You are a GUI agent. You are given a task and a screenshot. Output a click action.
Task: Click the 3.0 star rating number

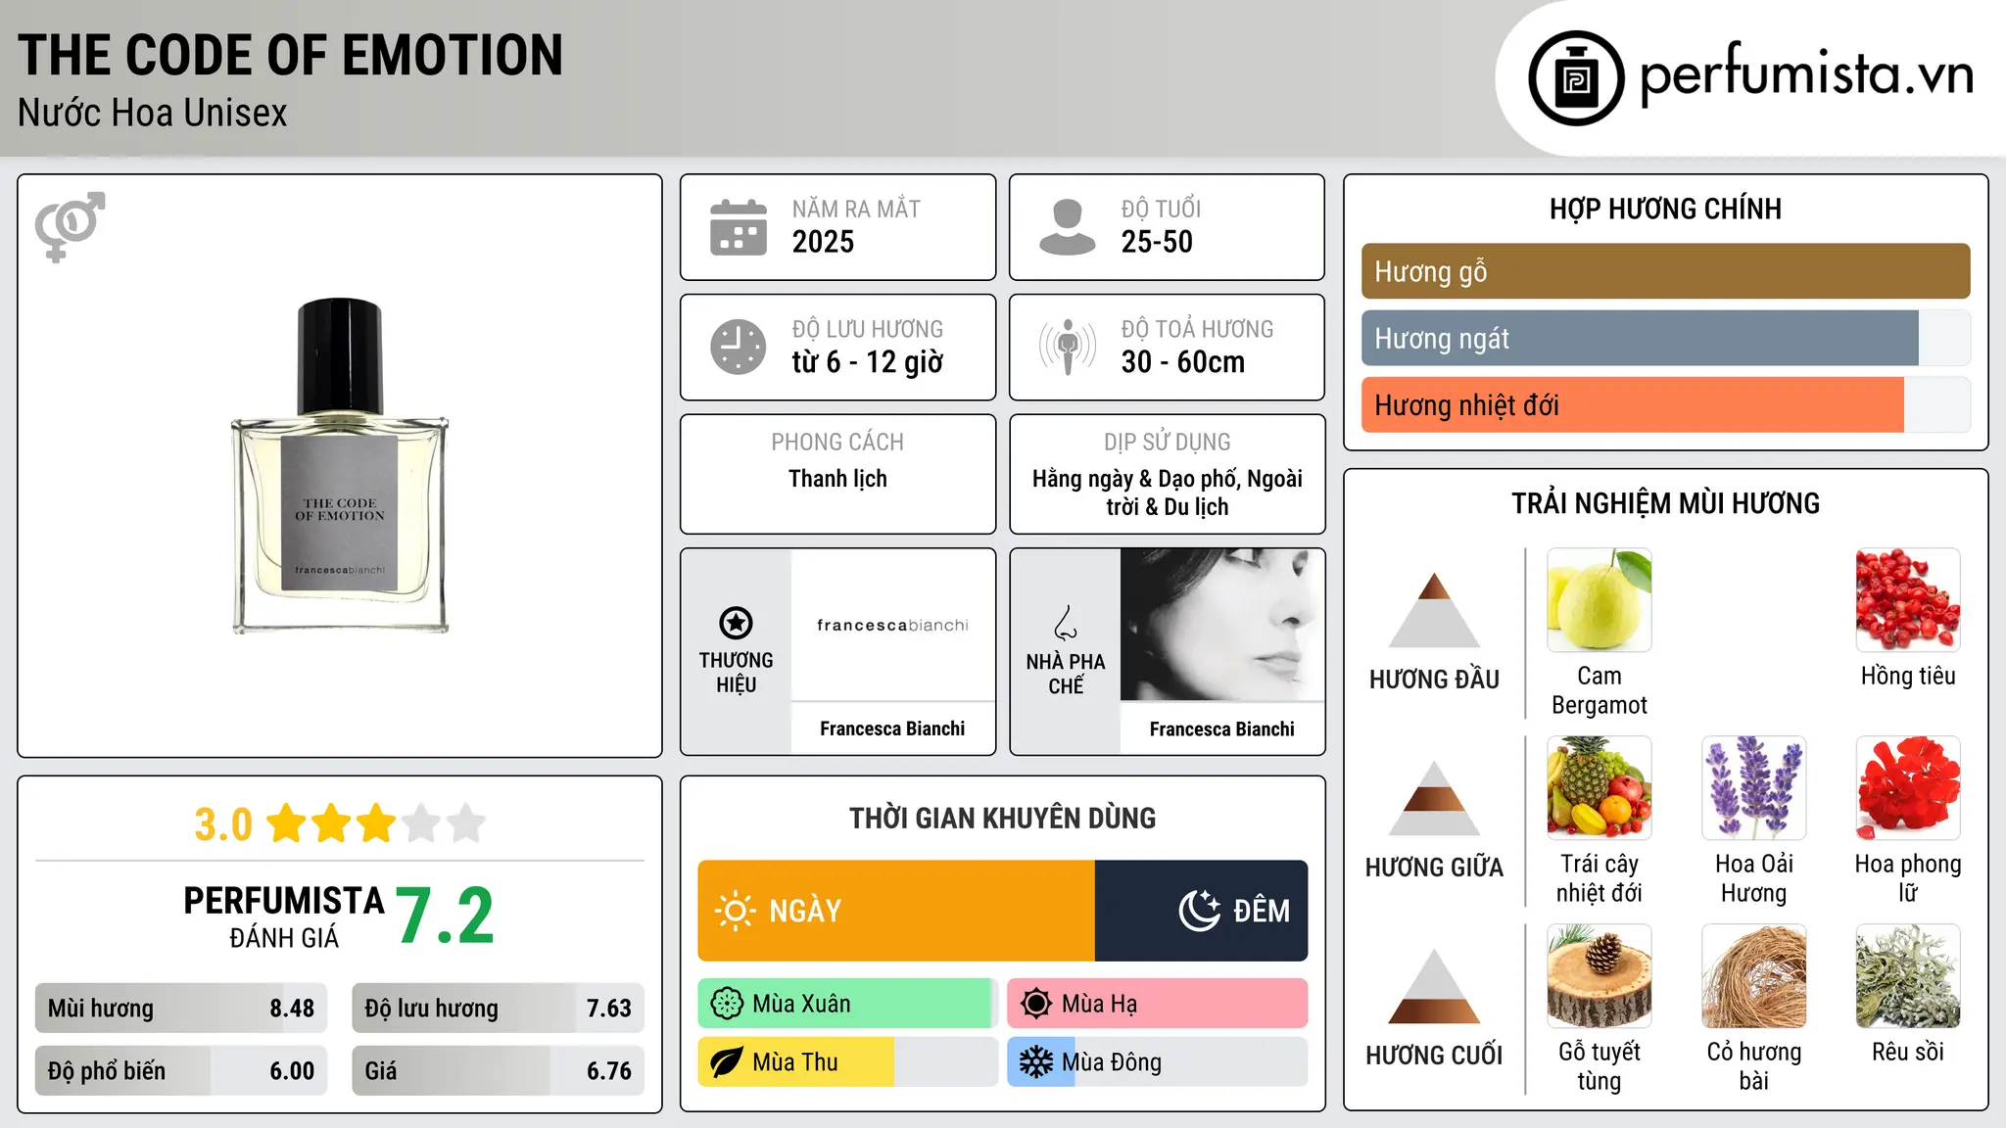pos(223,824)
